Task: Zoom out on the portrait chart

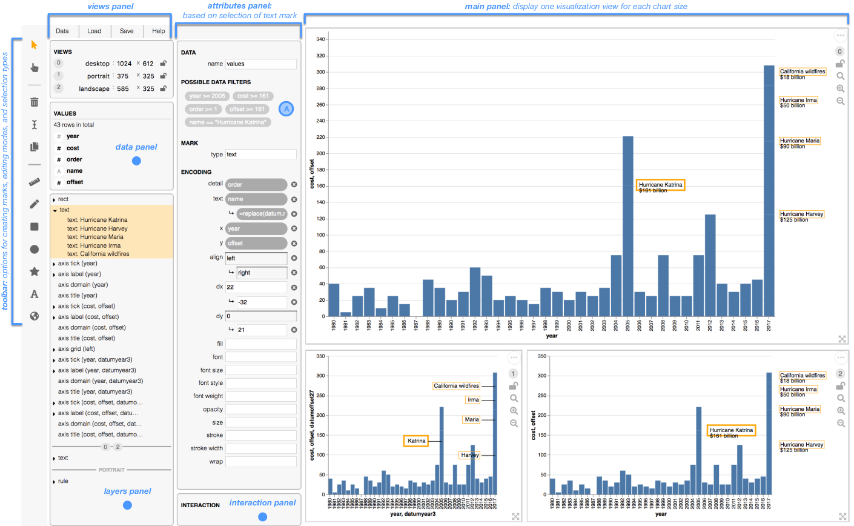Action: point(514,423)
